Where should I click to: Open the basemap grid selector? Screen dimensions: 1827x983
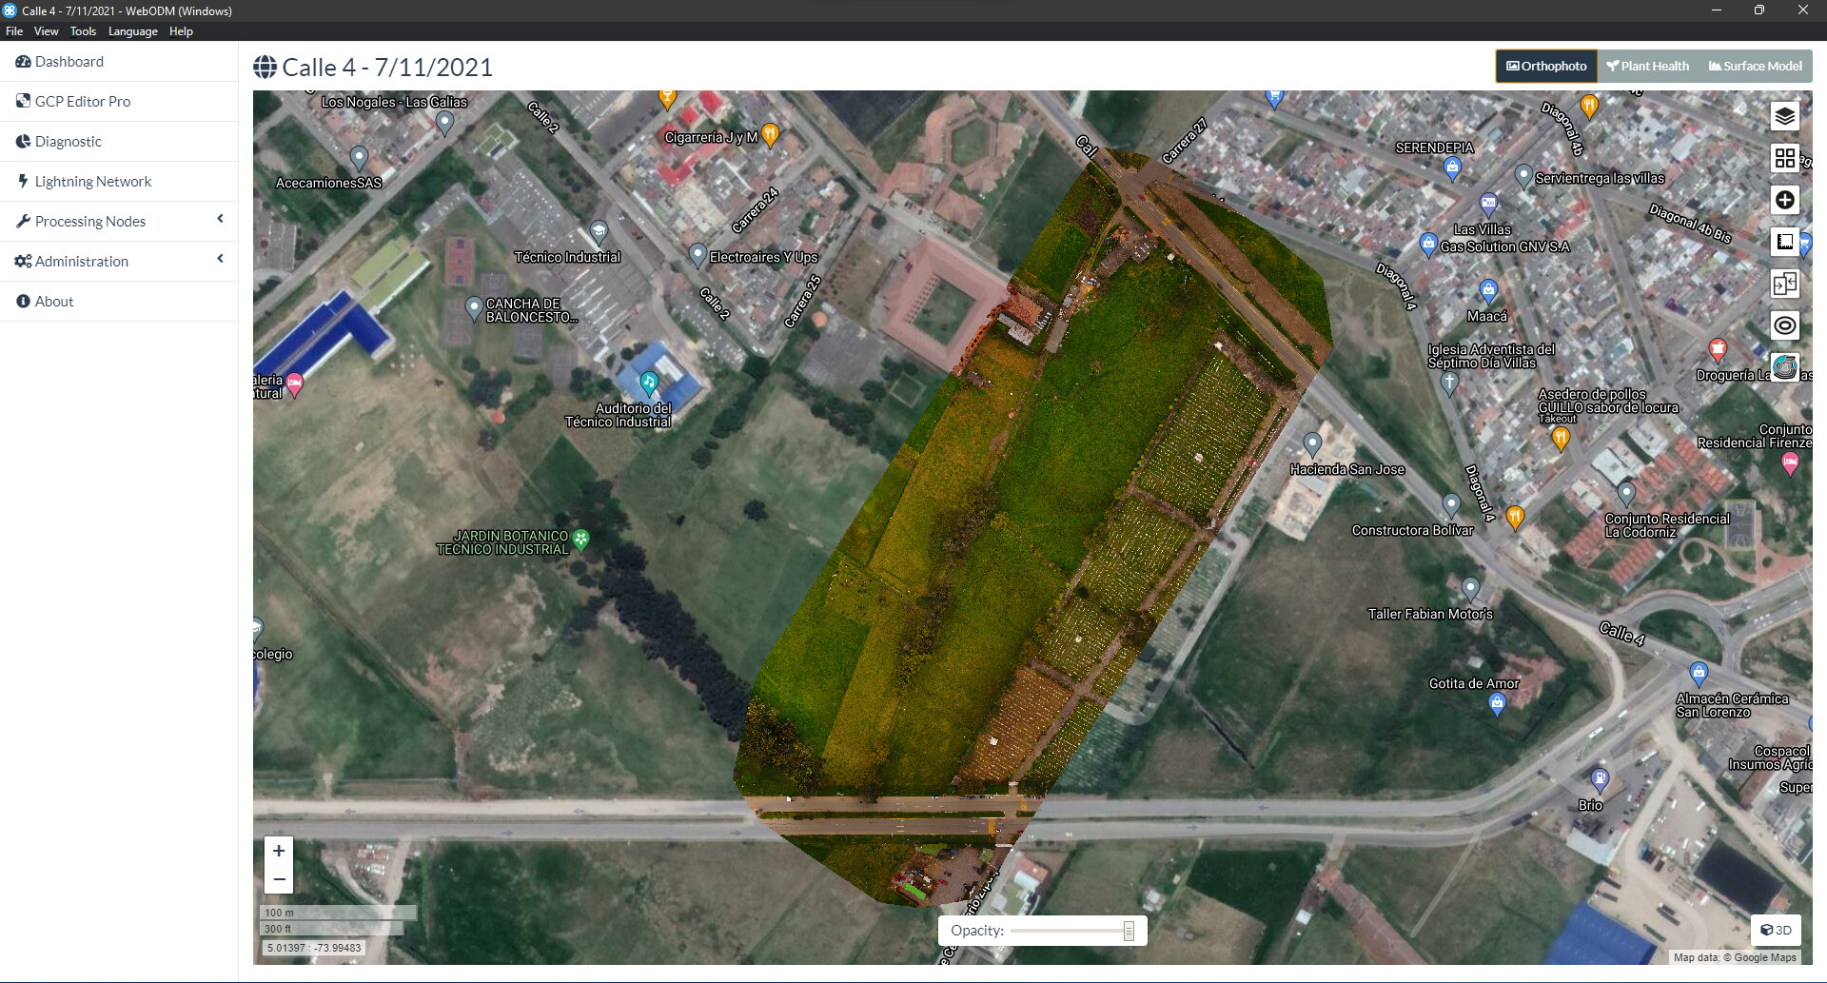1784,158
